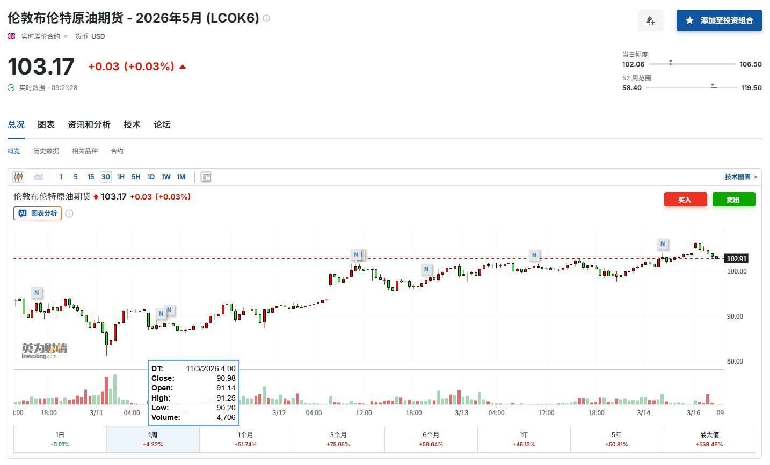Open the 历史数据 section
The image size is (770, 465).
point(46,151)
